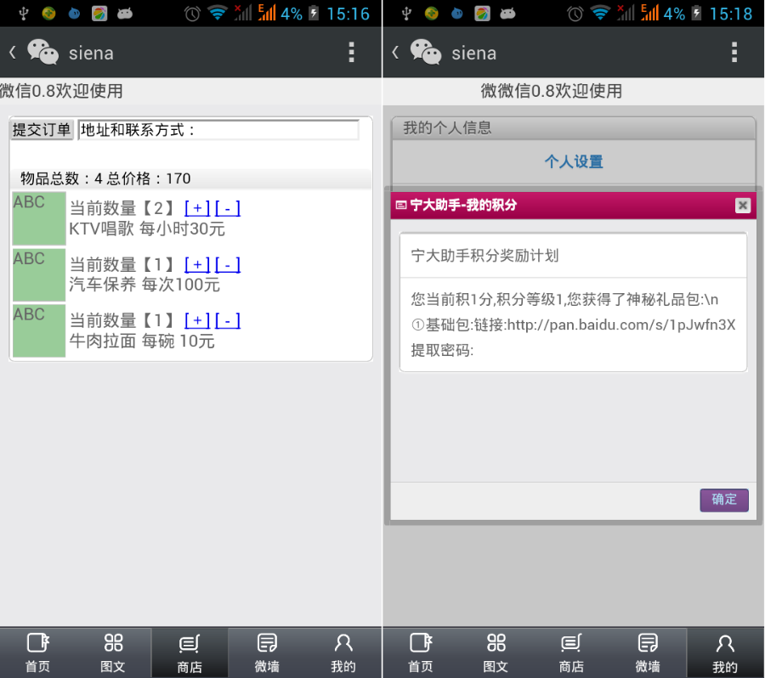765x678 pixels.
Task: Tap Wi-Fi icon in left status bar
Action: point(218,14)
